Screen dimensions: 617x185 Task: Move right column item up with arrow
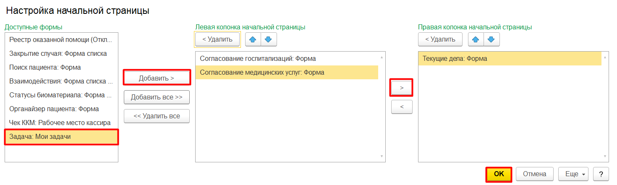476,40
